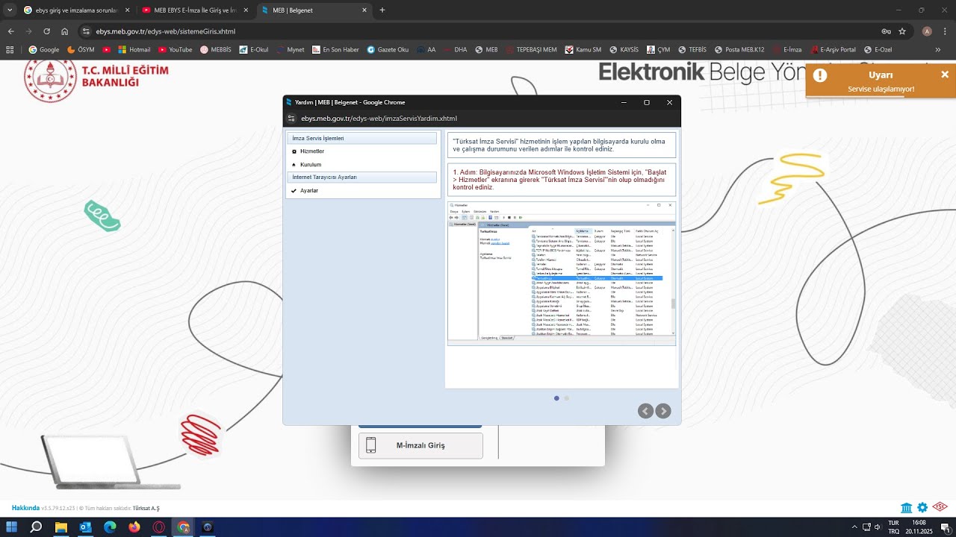Open Outlook from the taskbar
Viewport: 956px width, 537px height.
(x=85, y=527)
